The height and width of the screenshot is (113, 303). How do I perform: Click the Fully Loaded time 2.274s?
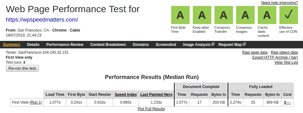click(235, 102)
